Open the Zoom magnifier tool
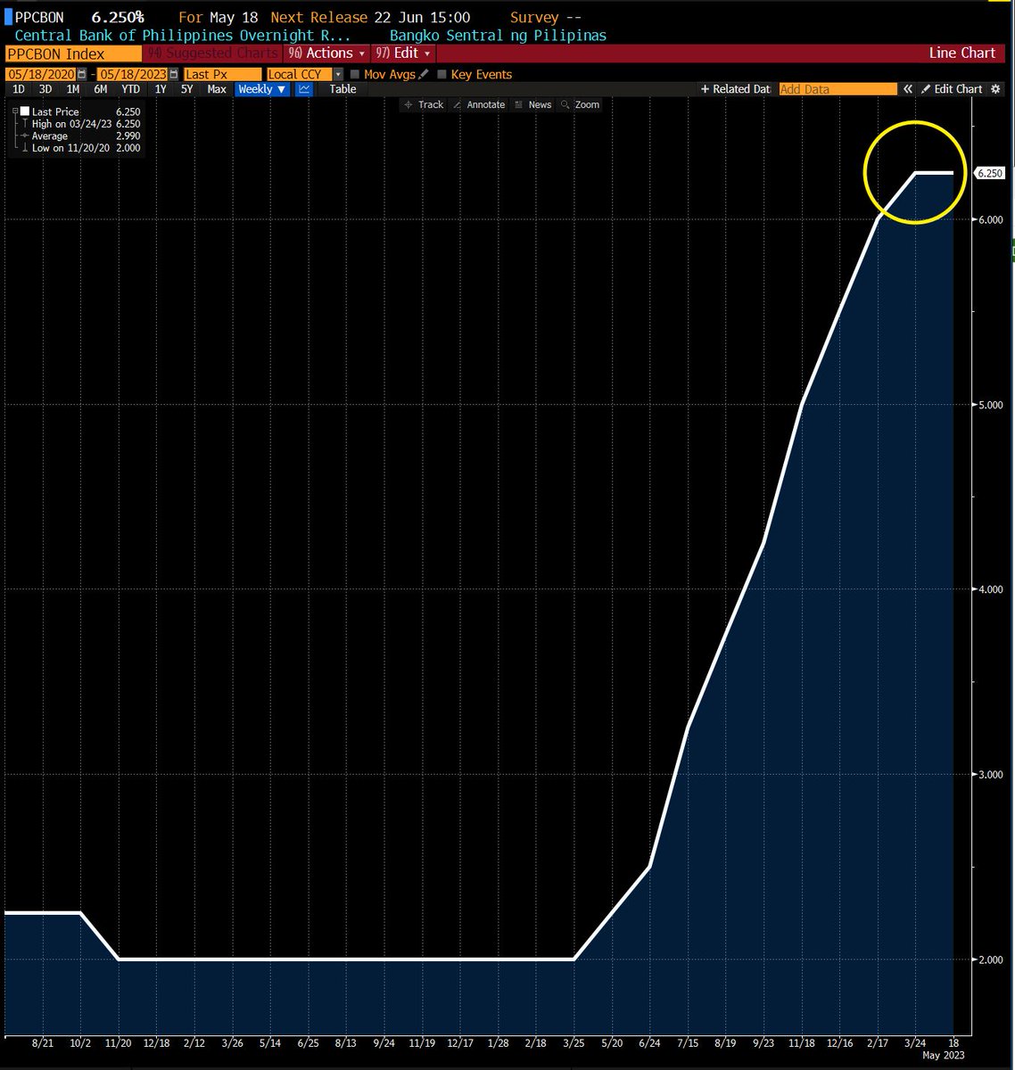Image resolution: width=1015 pixels, height=1070 pixels. [x=581, y=104]
